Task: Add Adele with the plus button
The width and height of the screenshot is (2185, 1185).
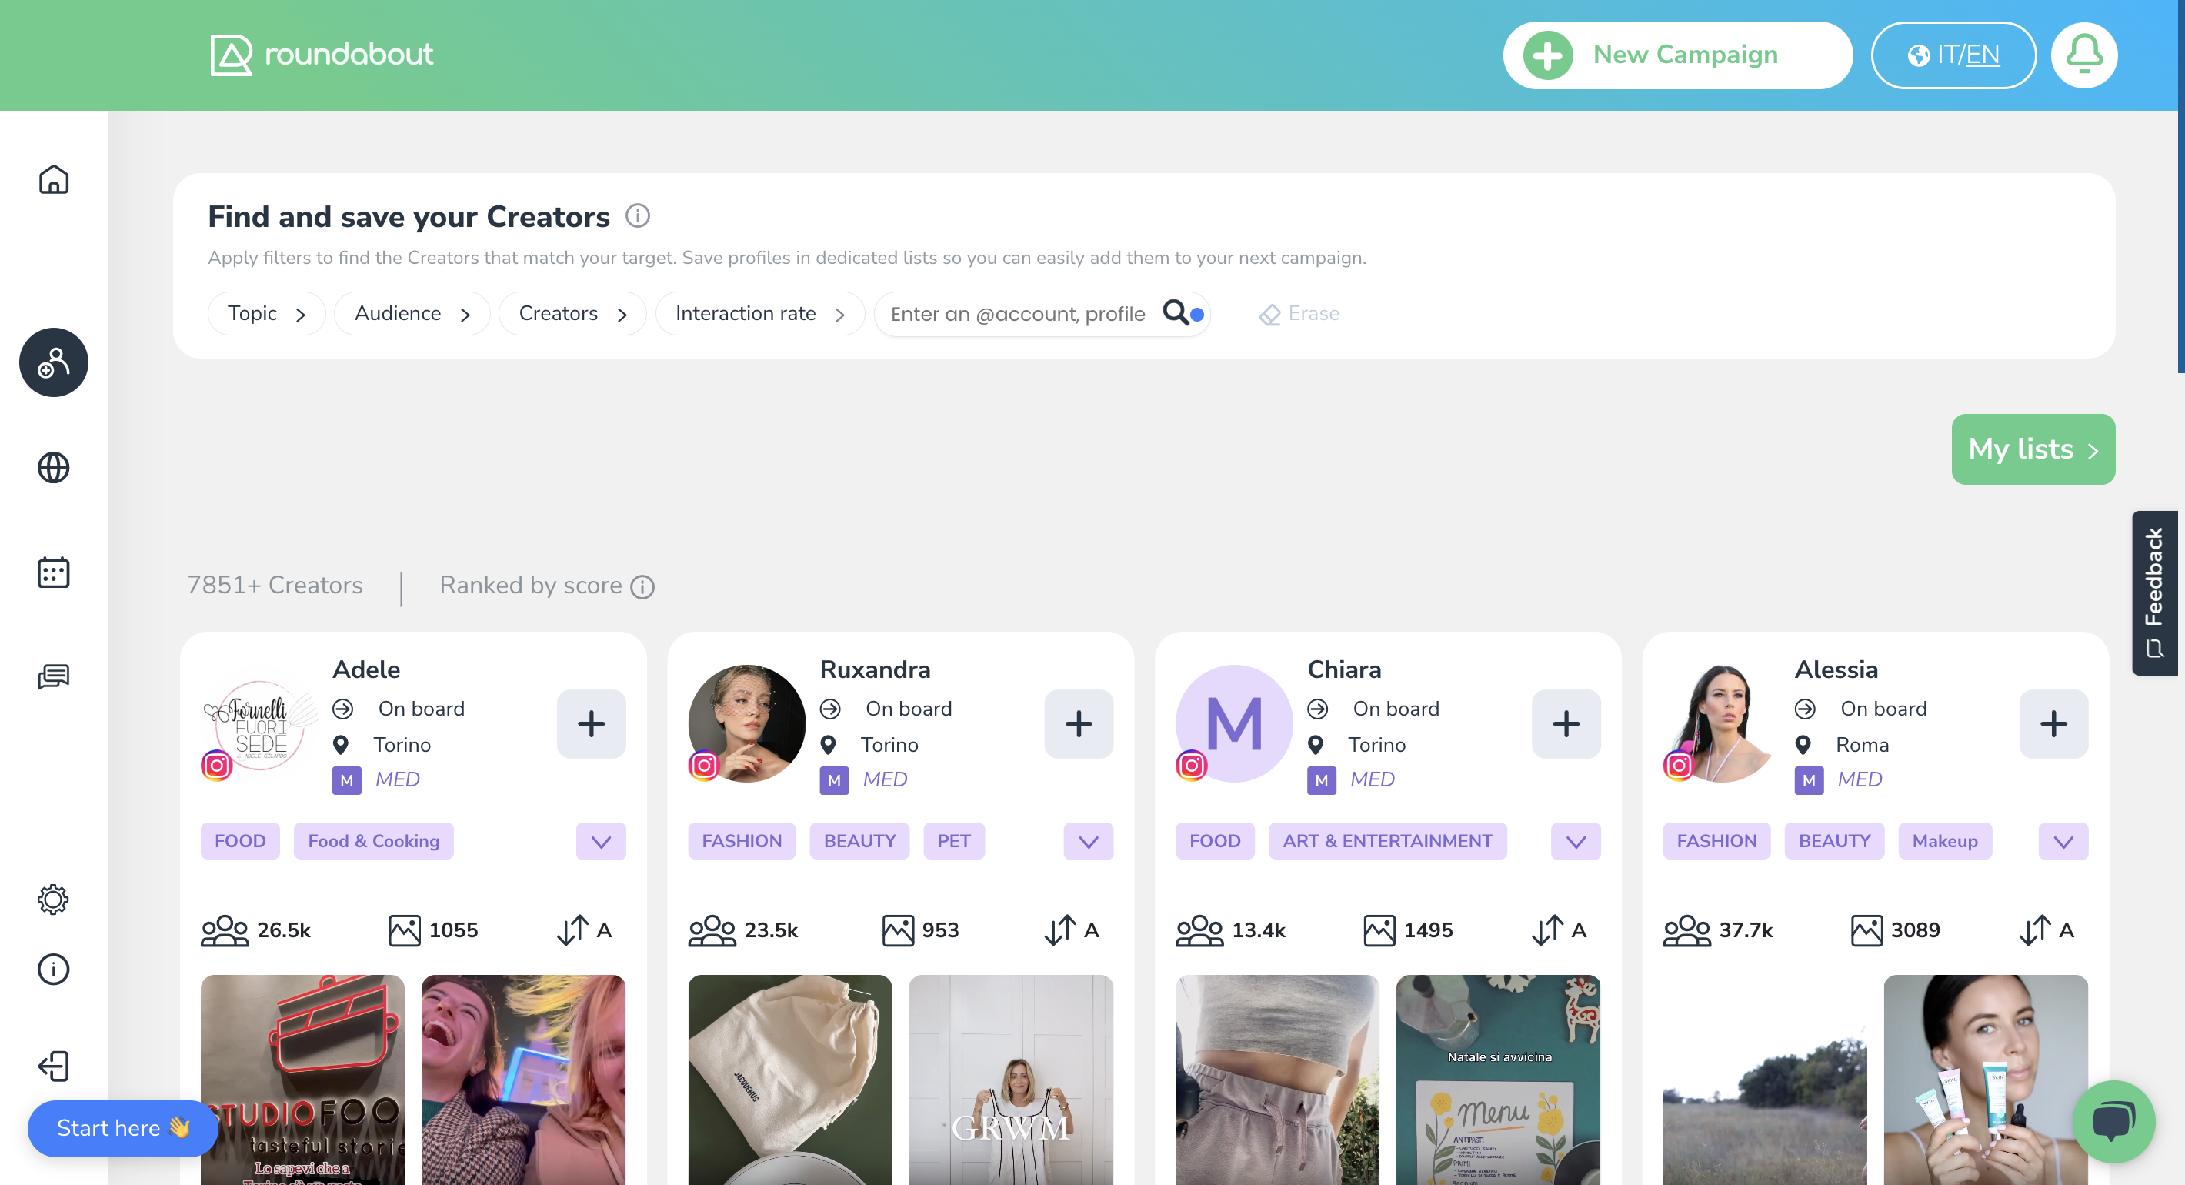Action: 591,723
